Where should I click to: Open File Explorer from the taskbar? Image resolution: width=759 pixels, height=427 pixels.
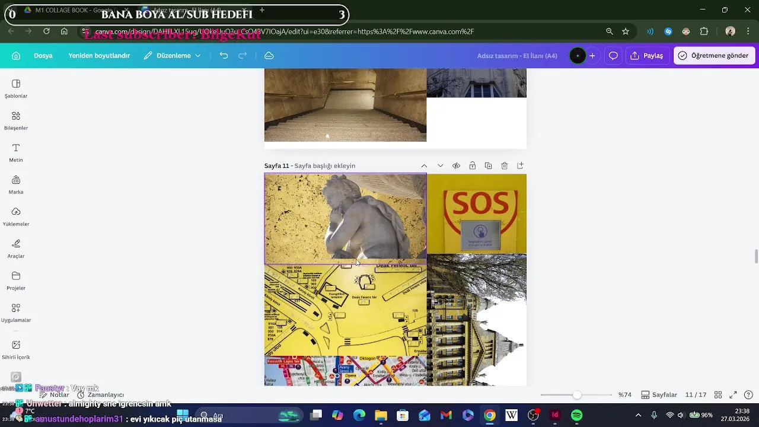click(x=381, y=415)
